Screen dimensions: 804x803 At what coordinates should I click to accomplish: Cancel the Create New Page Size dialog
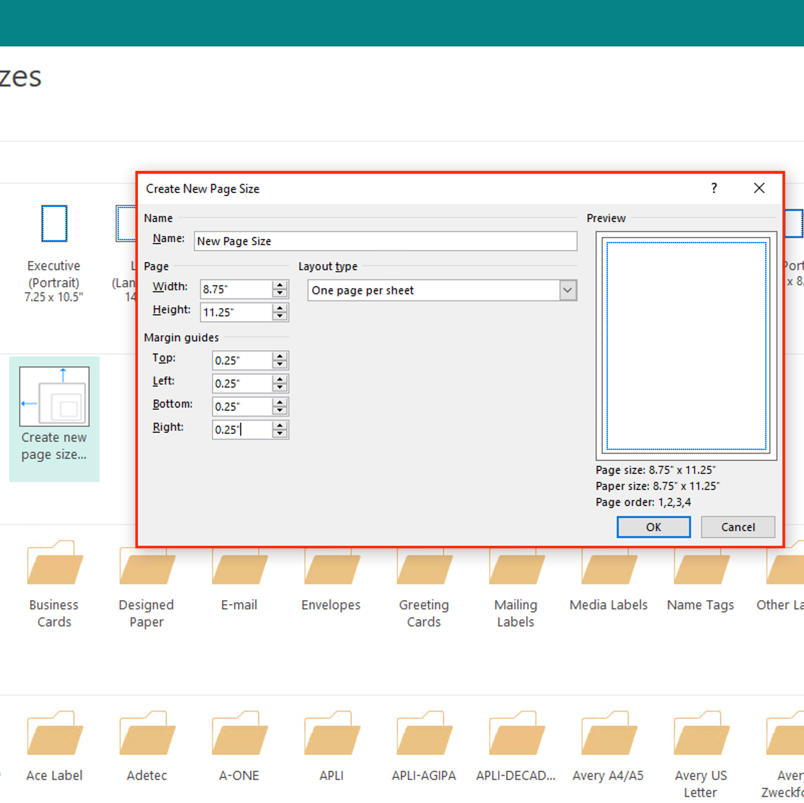tap(737, 526)
